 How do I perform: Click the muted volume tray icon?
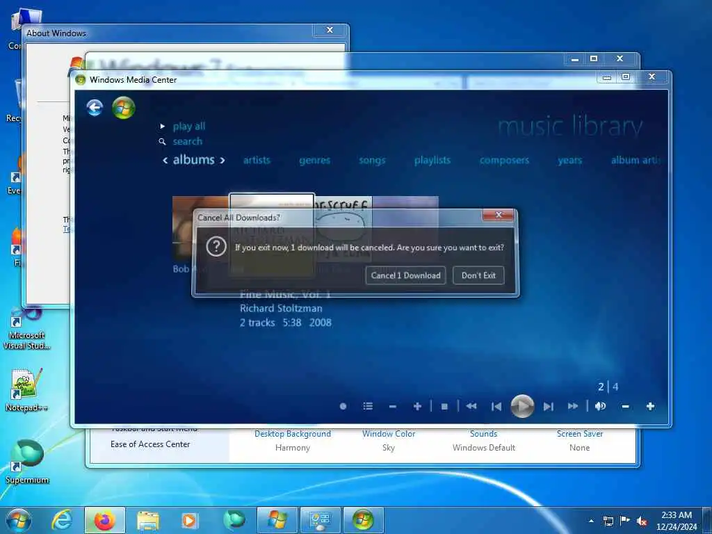pos(642,521)
